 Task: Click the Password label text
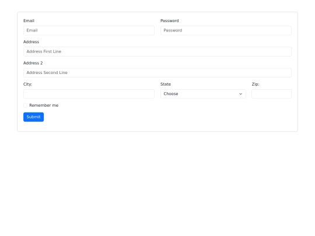coord(170,21)
